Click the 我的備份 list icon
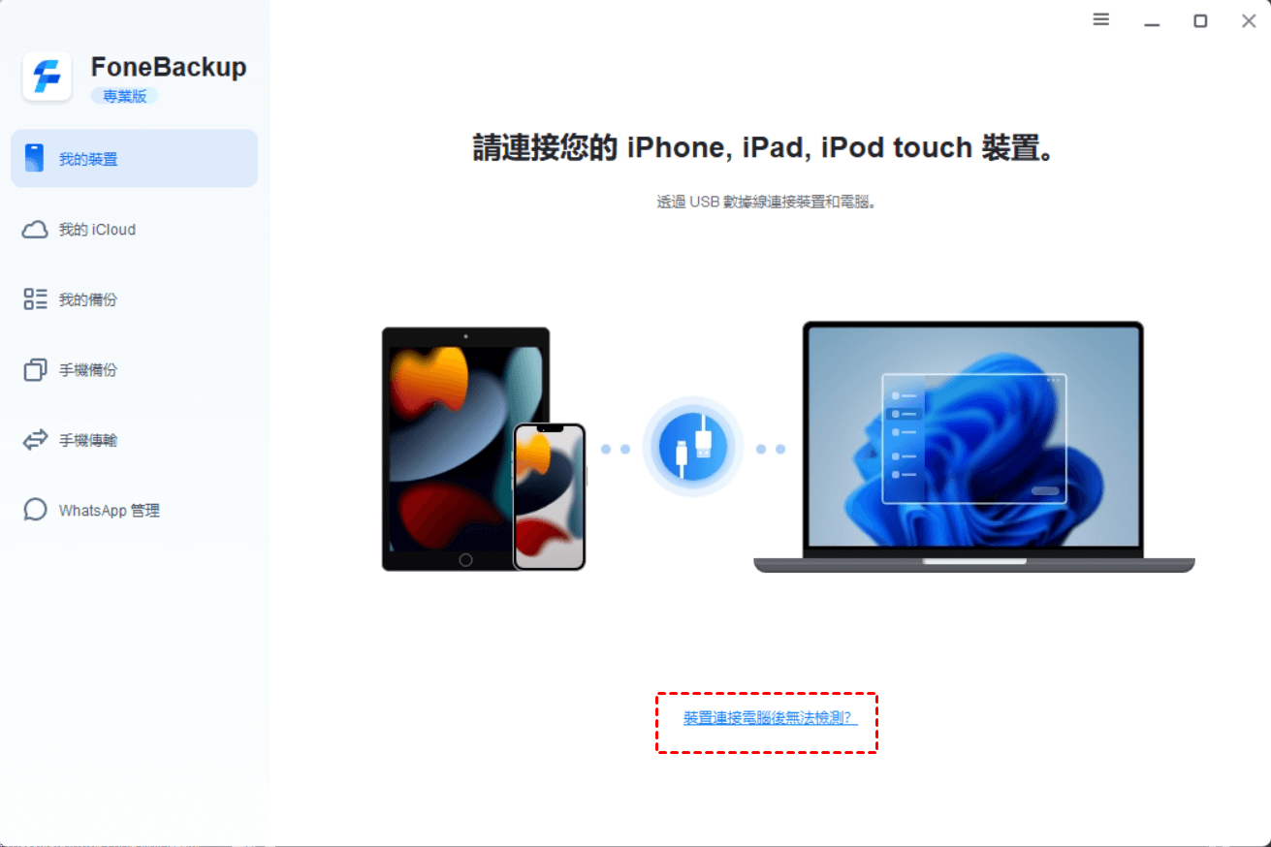This screenshot has width=1271, height=847. pyautogui.click(x=35, y=299)
